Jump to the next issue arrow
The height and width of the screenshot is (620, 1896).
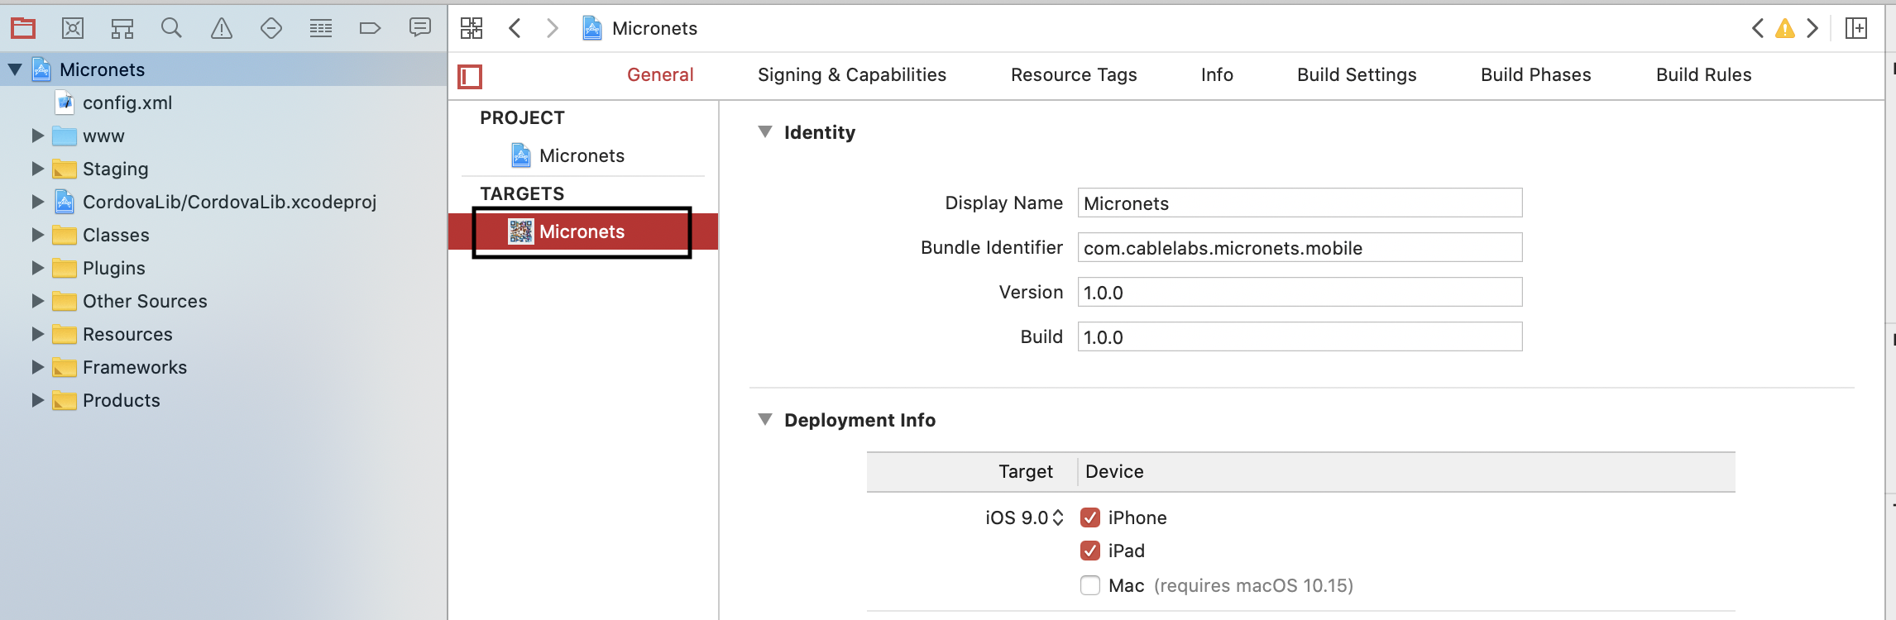click(1812, 28)
